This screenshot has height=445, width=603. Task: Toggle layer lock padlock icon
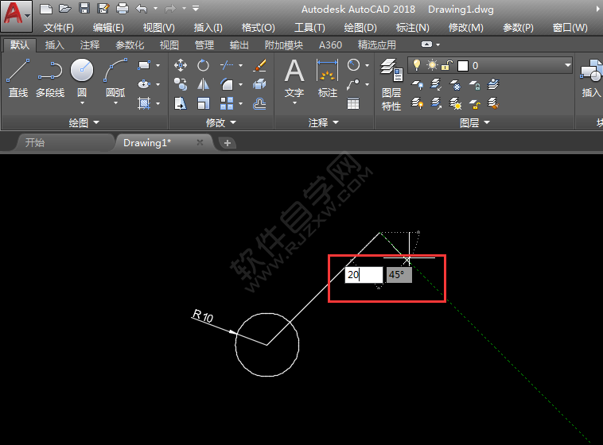[447, 65]
